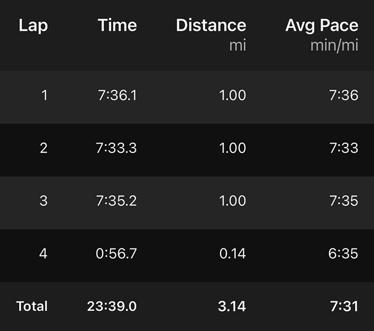Click the Lap column header
The image size is (374, 331).
click(33, 25)
